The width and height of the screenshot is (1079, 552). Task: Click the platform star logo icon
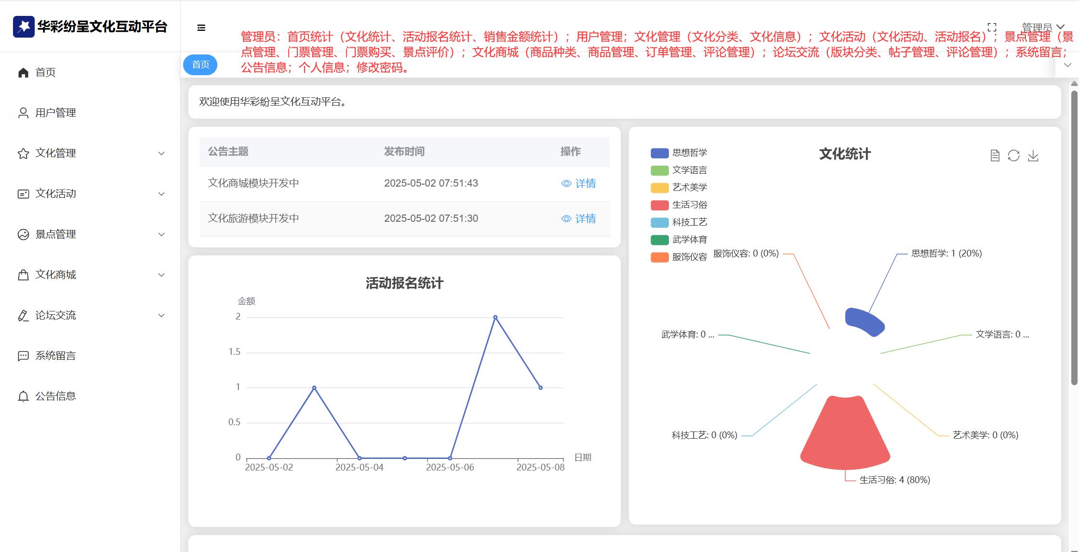point(24,27)
